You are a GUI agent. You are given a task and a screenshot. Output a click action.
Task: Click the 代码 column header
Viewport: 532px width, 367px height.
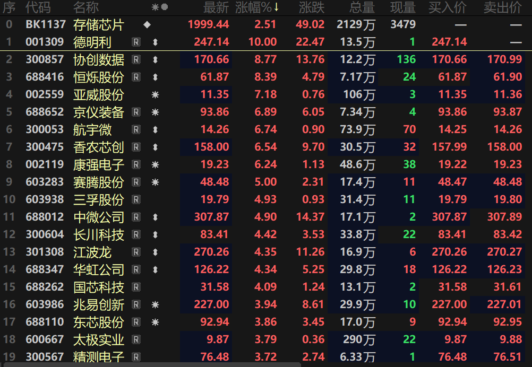coord(38,7)
